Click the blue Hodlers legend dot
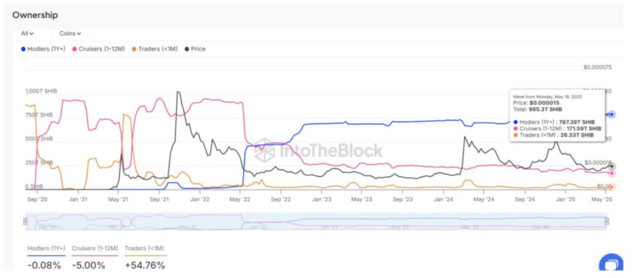The width and height of the screenshot is (642, 278). pos(24,49)
